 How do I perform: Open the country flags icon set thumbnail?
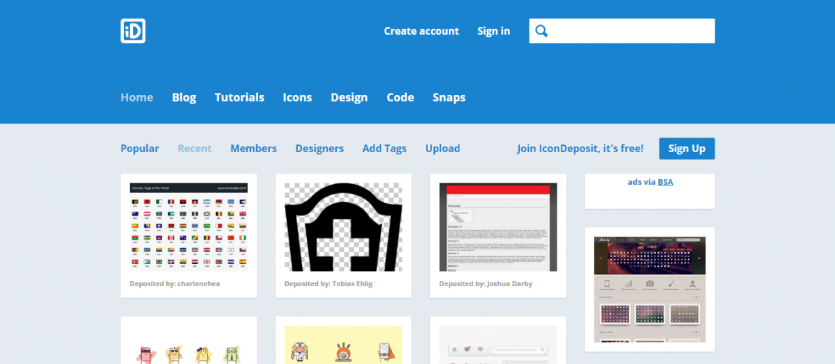pos(189,227)
